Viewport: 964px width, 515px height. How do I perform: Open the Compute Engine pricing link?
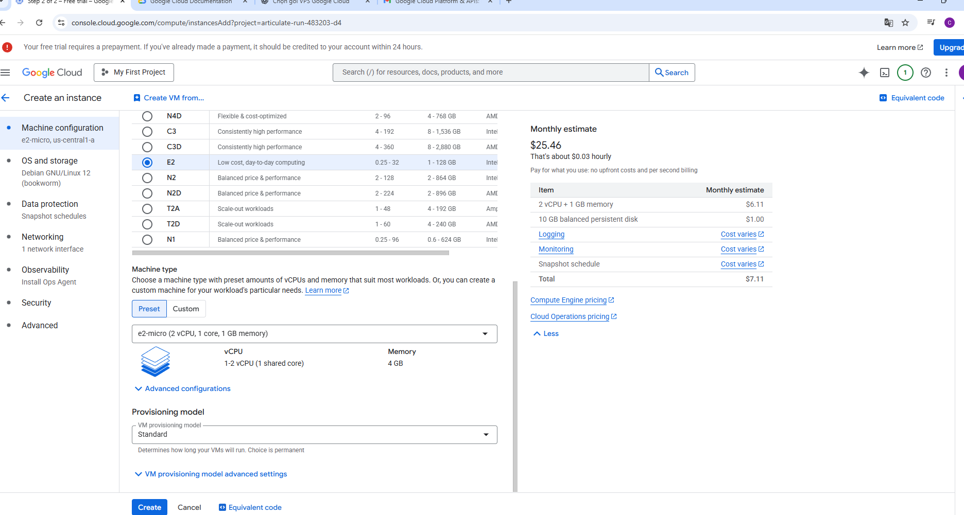569,300
